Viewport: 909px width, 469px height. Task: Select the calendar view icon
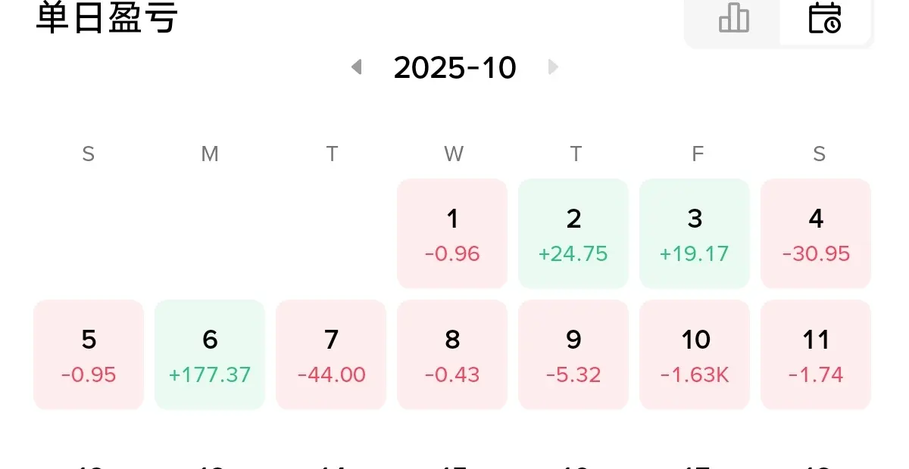(825, 17)
